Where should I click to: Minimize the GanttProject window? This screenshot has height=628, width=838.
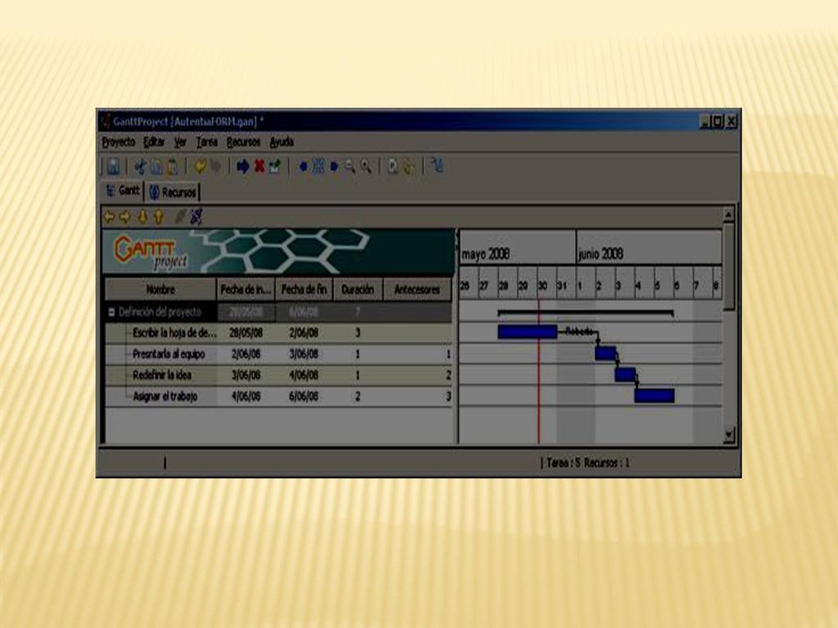pos(705,122)
